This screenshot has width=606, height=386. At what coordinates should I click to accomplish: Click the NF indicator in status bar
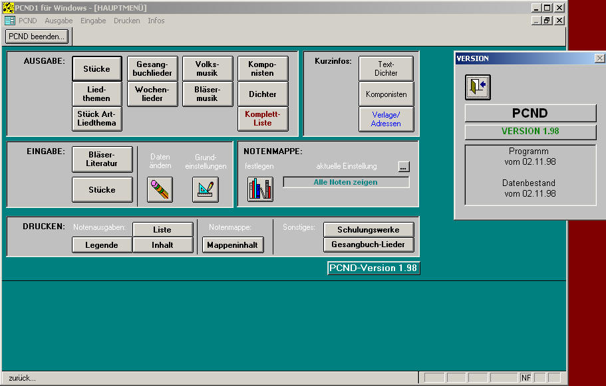pyautogui.click(x=526, y=377)
